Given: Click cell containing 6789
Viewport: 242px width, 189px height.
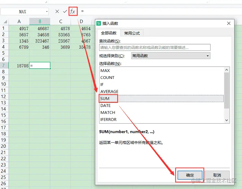Looking at the screenshot, I should click(19, 47).
